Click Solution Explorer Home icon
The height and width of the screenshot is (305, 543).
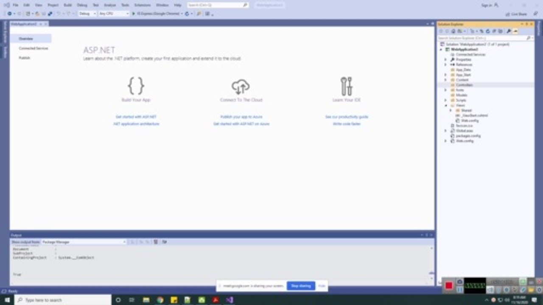(453, 31)
